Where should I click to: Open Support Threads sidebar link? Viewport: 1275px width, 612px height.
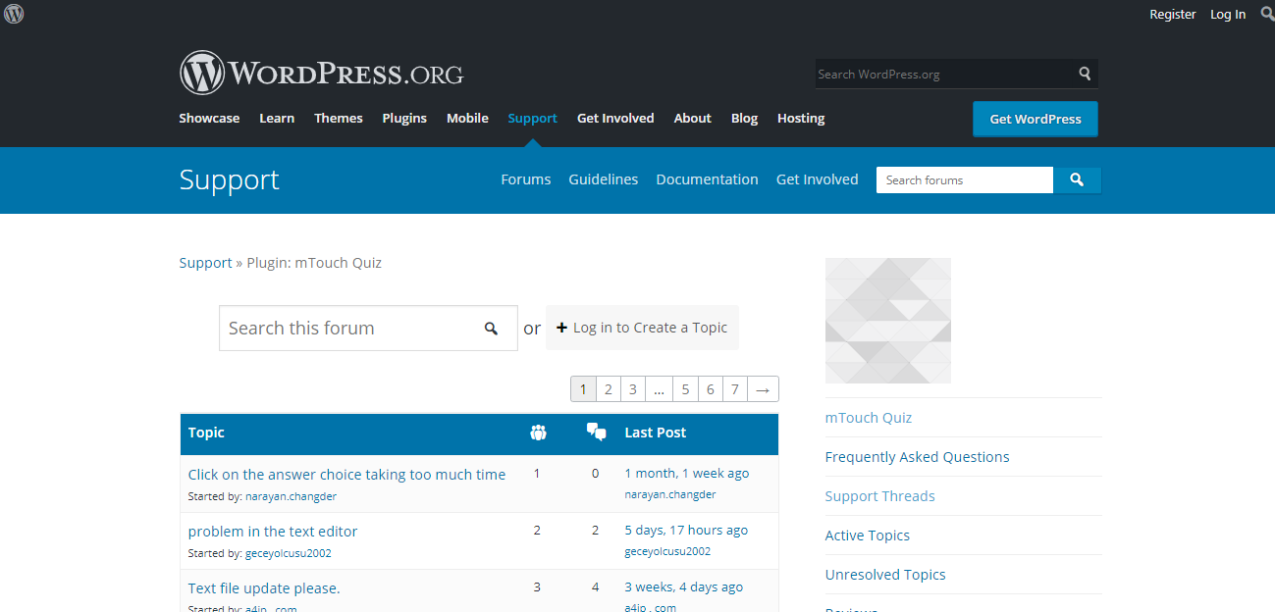tap(879, 496)
